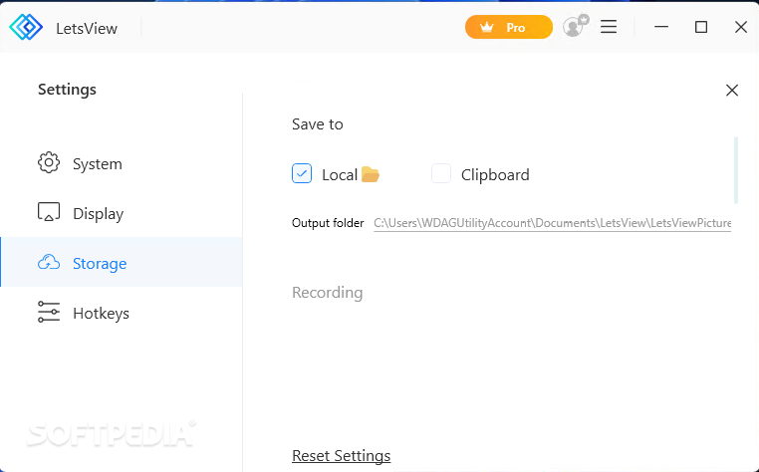Click the Recording section heading
Viewport: 759px width, 472px height.
328,293
